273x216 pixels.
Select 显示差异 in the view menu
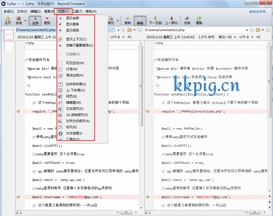click(x=82, y=24)
